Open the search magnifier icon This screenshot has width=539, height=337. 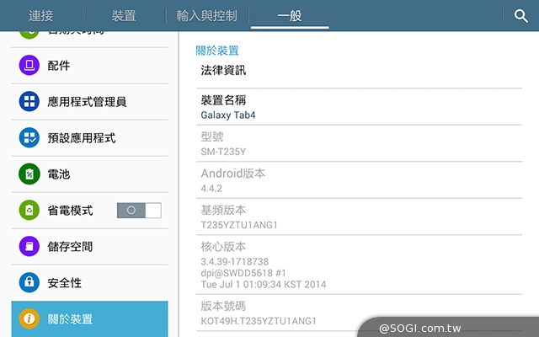pyautogui.click(x=520, y=16)
